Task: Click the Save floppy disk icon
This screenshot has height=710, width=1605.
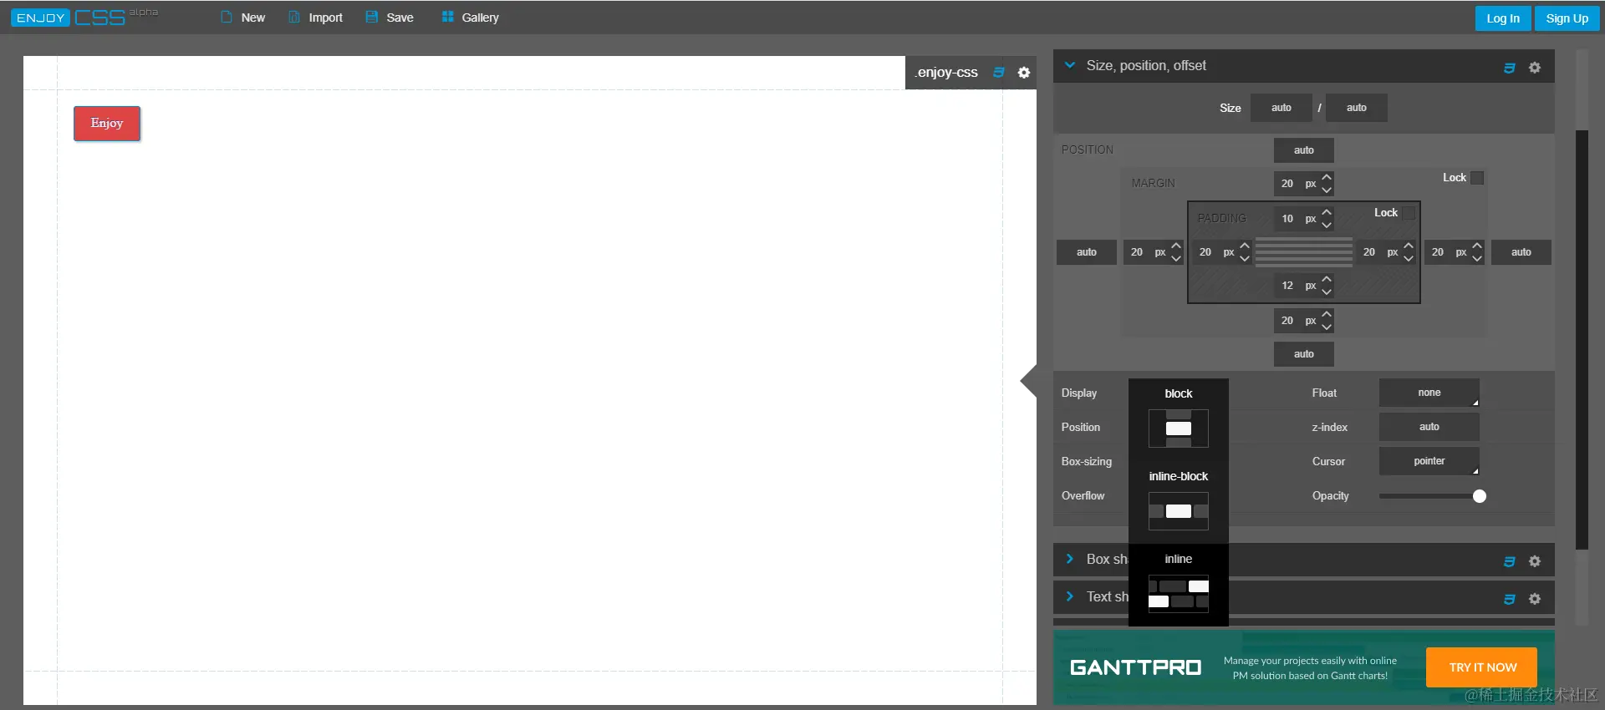Action: 372,18
